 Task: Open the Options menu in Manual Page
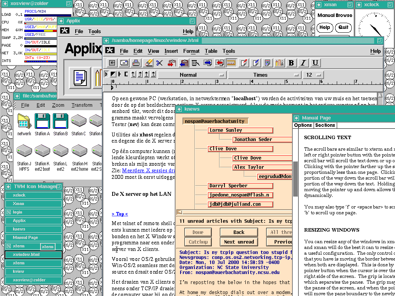tap(303, 125)
